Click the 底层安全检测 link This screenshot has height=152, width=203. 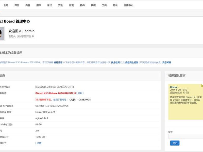[132, 62]
